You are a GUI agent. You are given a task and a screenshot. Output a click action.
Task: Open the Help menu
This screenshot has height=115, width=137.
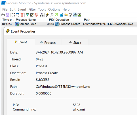coord(66,9)
